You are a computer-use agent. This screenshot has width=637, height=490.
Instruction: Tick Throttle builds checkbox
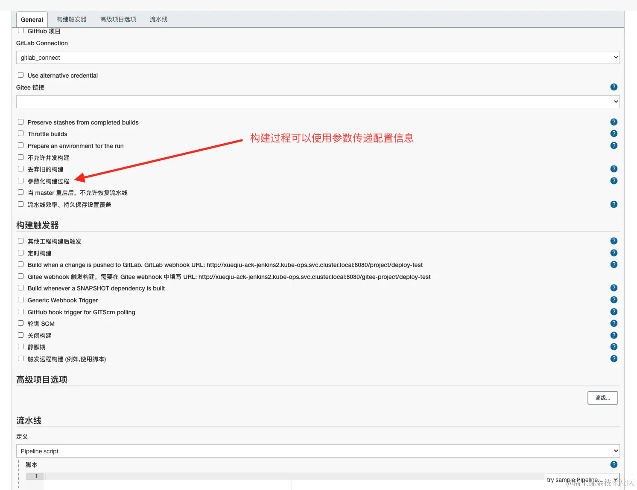coord(20,133)
